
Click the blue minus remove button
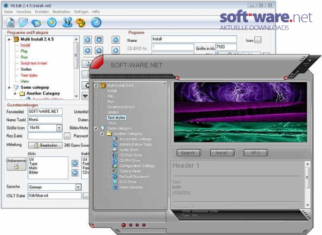click(115, 40)
